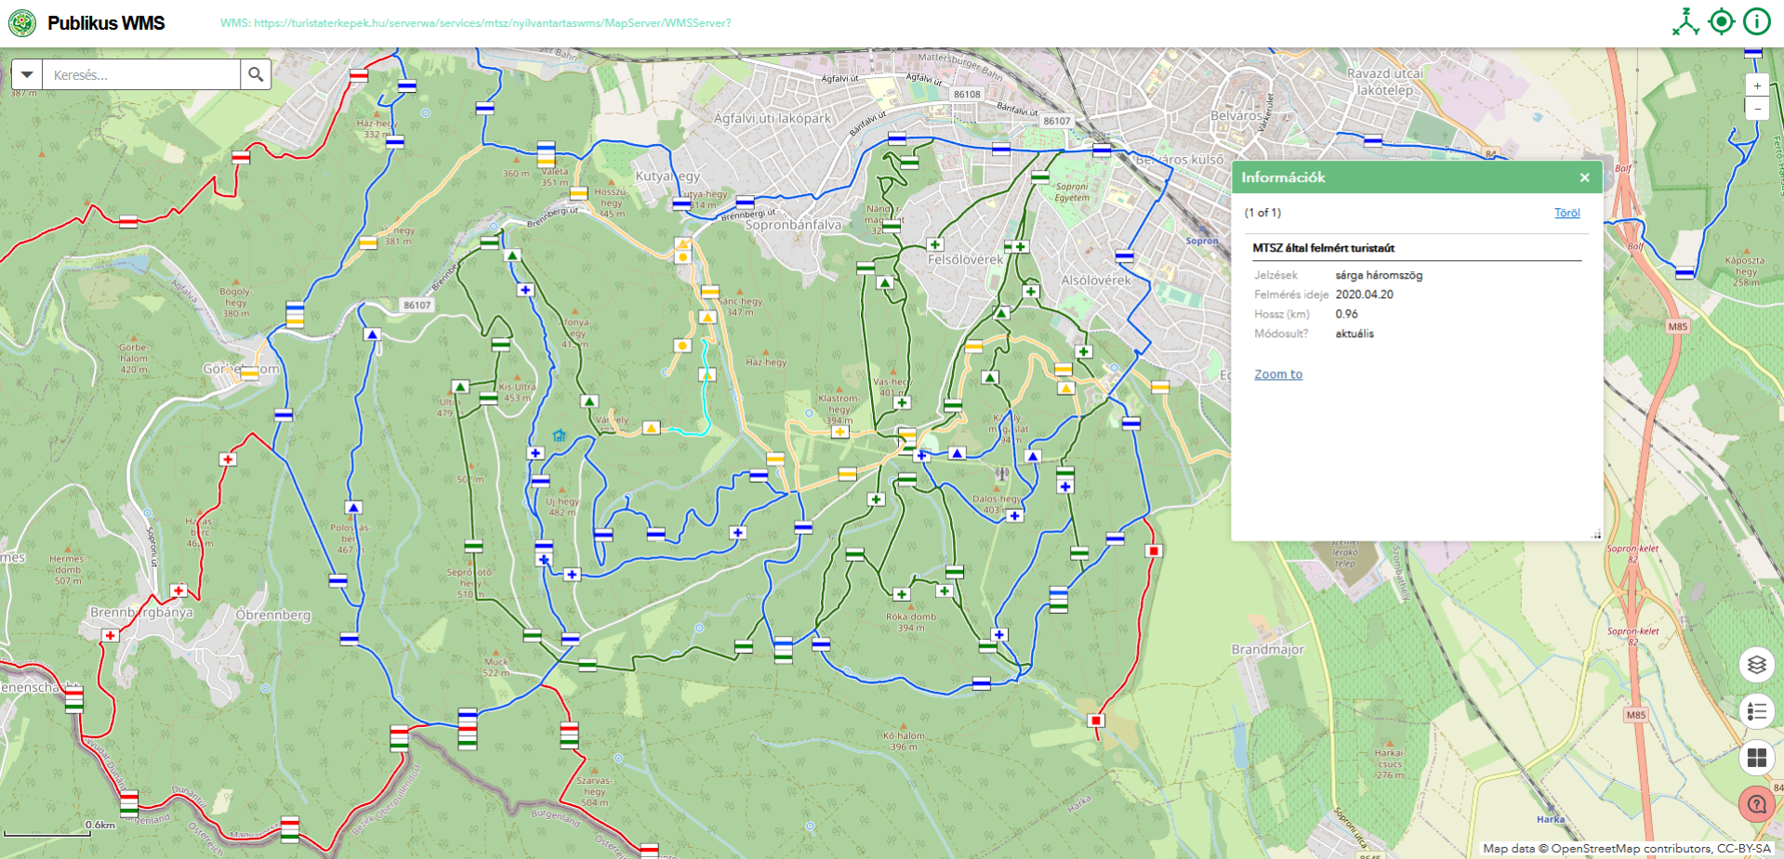Viewport: 1784px width, 859px height.
Task: Click the locate-me crosshair icon
Action: click(1722, 21)
